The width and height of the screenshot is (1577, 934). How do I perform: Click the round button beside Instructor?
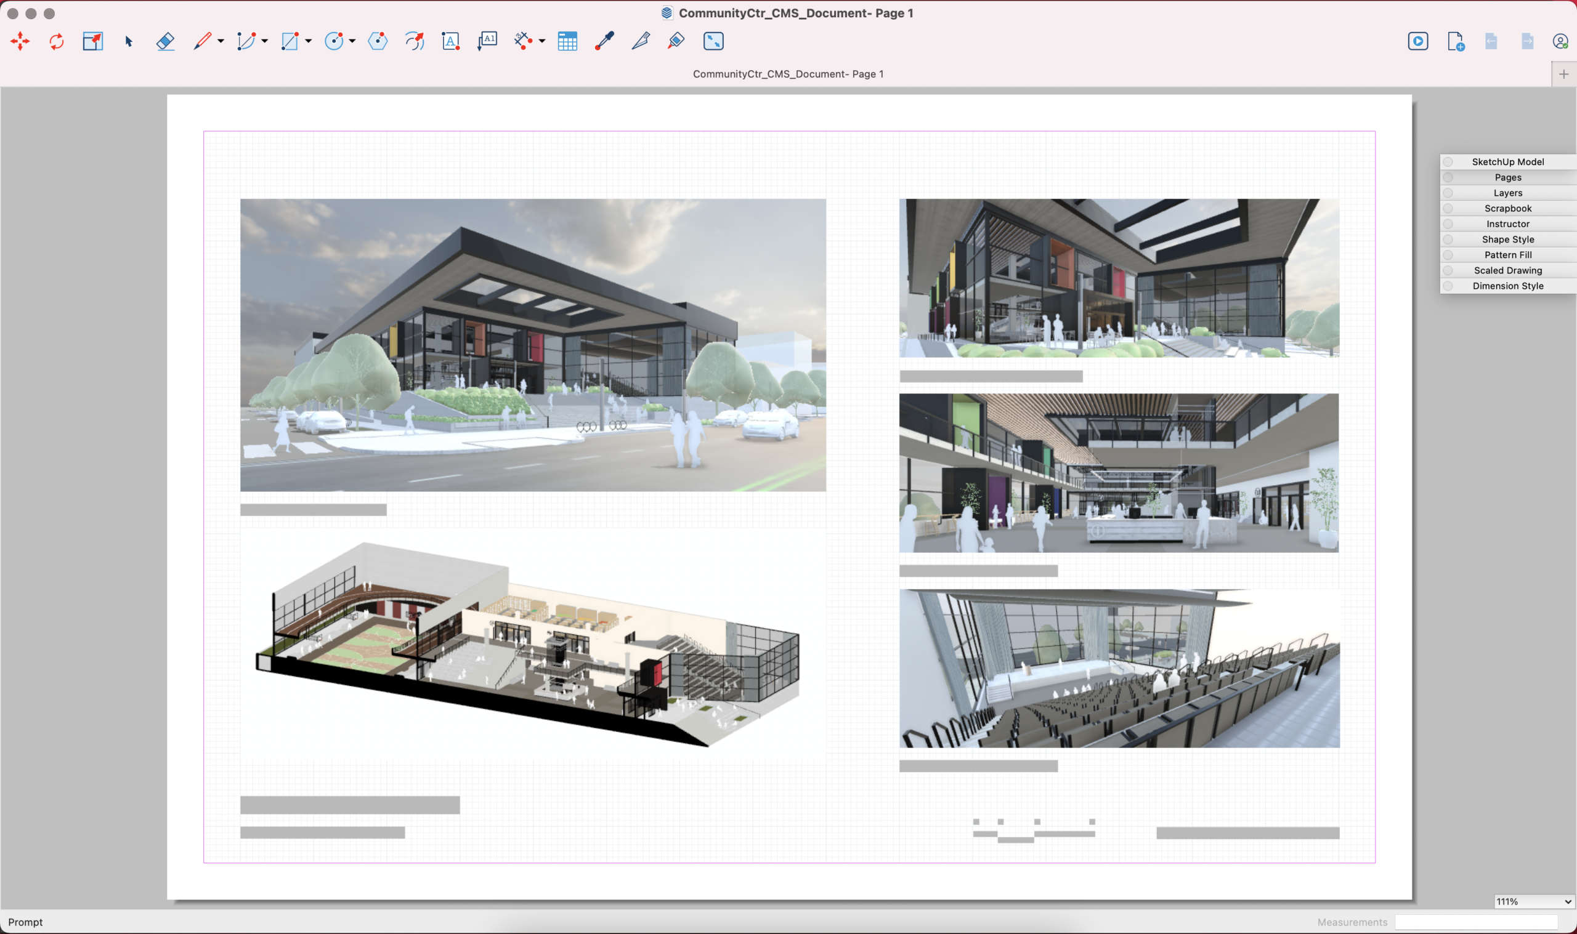point(1448,224)
